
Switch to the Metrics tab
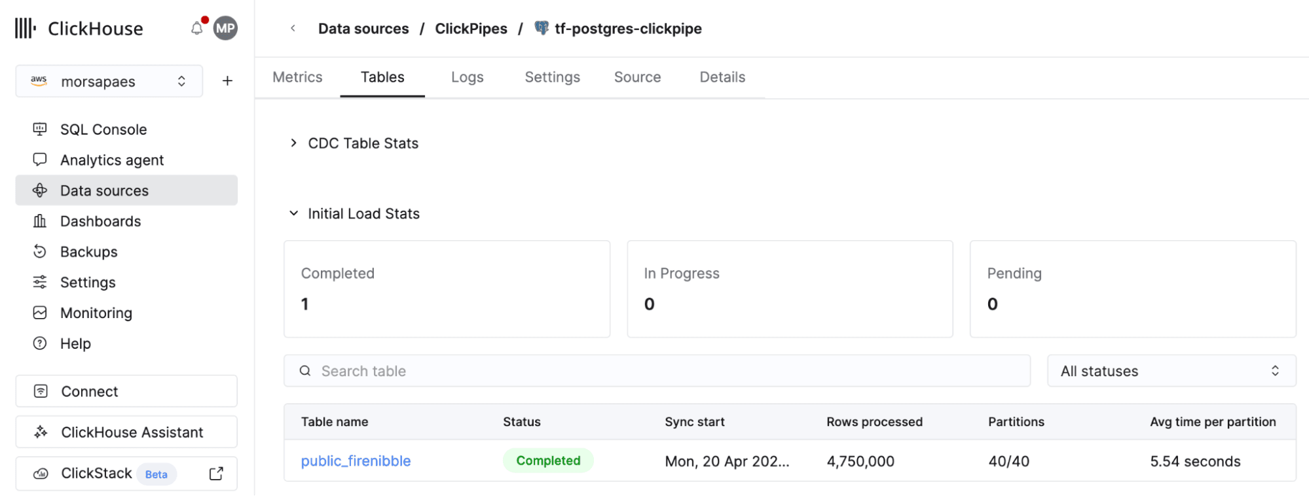click(297, 77)
